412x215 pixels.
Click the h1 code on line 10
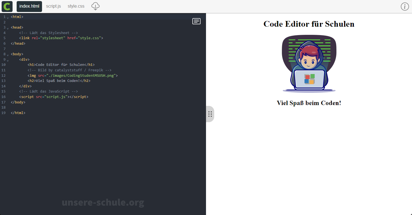[x=61, y=65]
